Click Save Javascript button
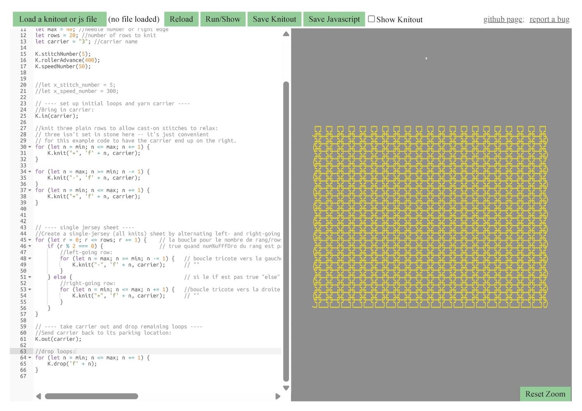 coord(334,19)
